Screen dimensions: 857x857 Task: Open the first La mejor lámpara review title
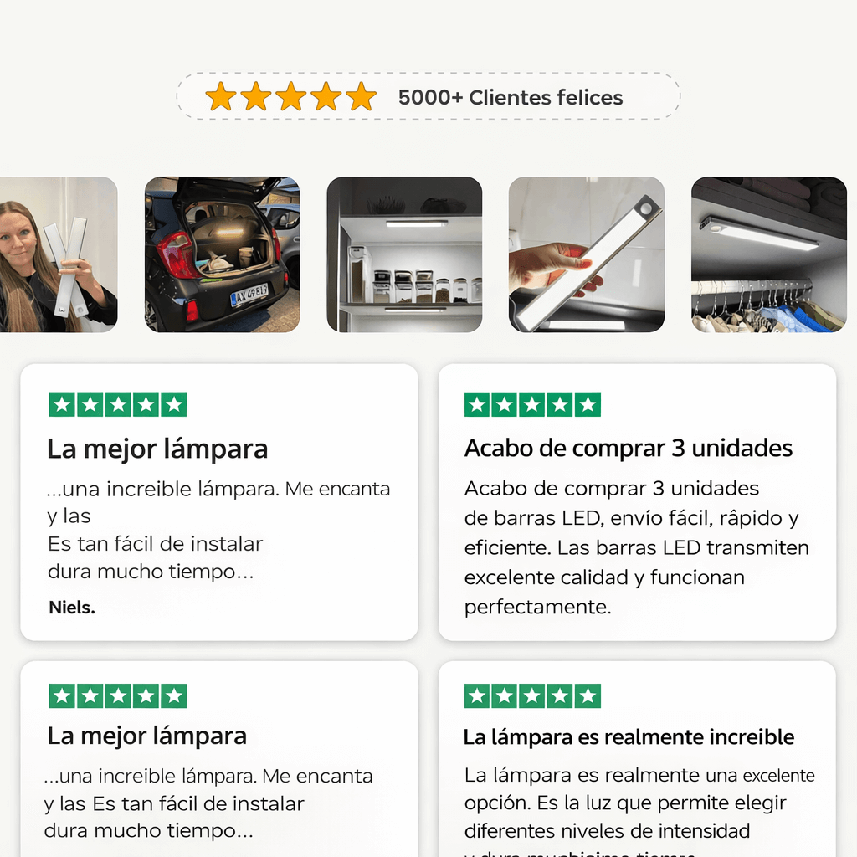(x=157, y=449)
